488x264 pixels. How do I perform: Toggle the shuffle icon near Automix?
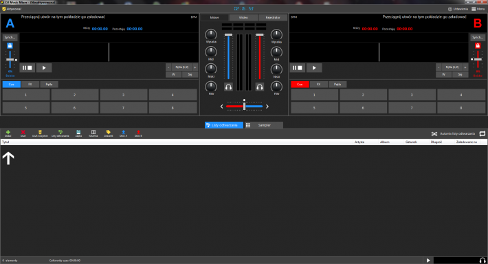click(434, 133)
